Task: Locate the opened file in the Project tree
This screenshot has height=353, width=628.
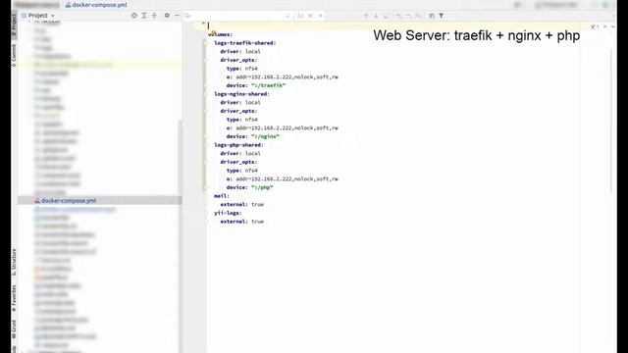Action: [x=134, y=16]
